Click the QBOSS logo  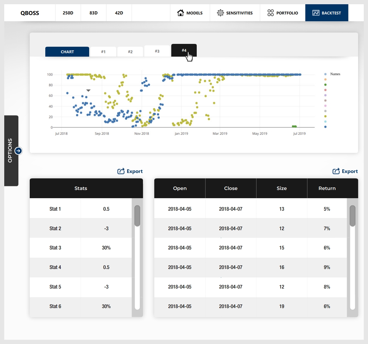click(x=30, y=13)
